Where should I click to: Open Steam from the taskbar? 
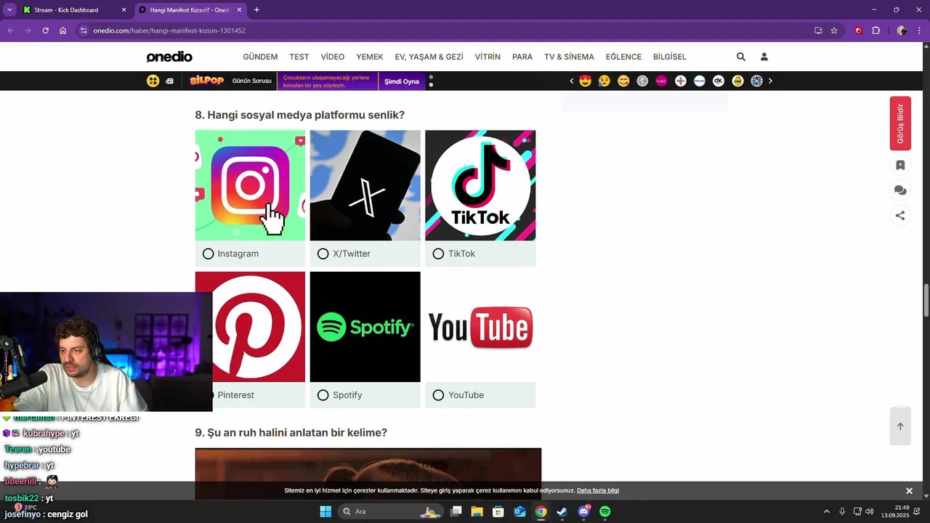(562, 511)
